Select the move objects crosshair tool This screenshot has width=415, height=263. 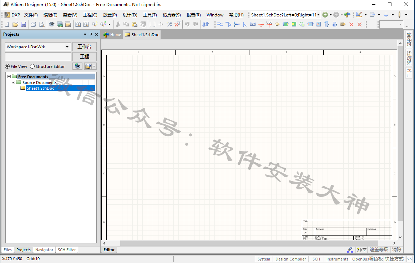coord(161,24)
